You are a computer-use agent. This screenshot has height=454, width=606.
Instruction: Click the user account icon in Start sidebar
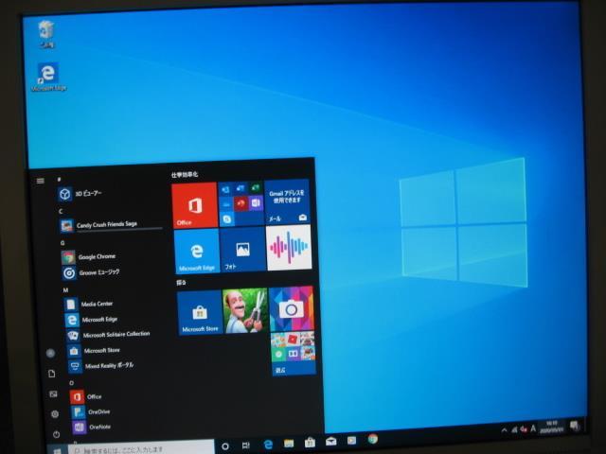50,353
